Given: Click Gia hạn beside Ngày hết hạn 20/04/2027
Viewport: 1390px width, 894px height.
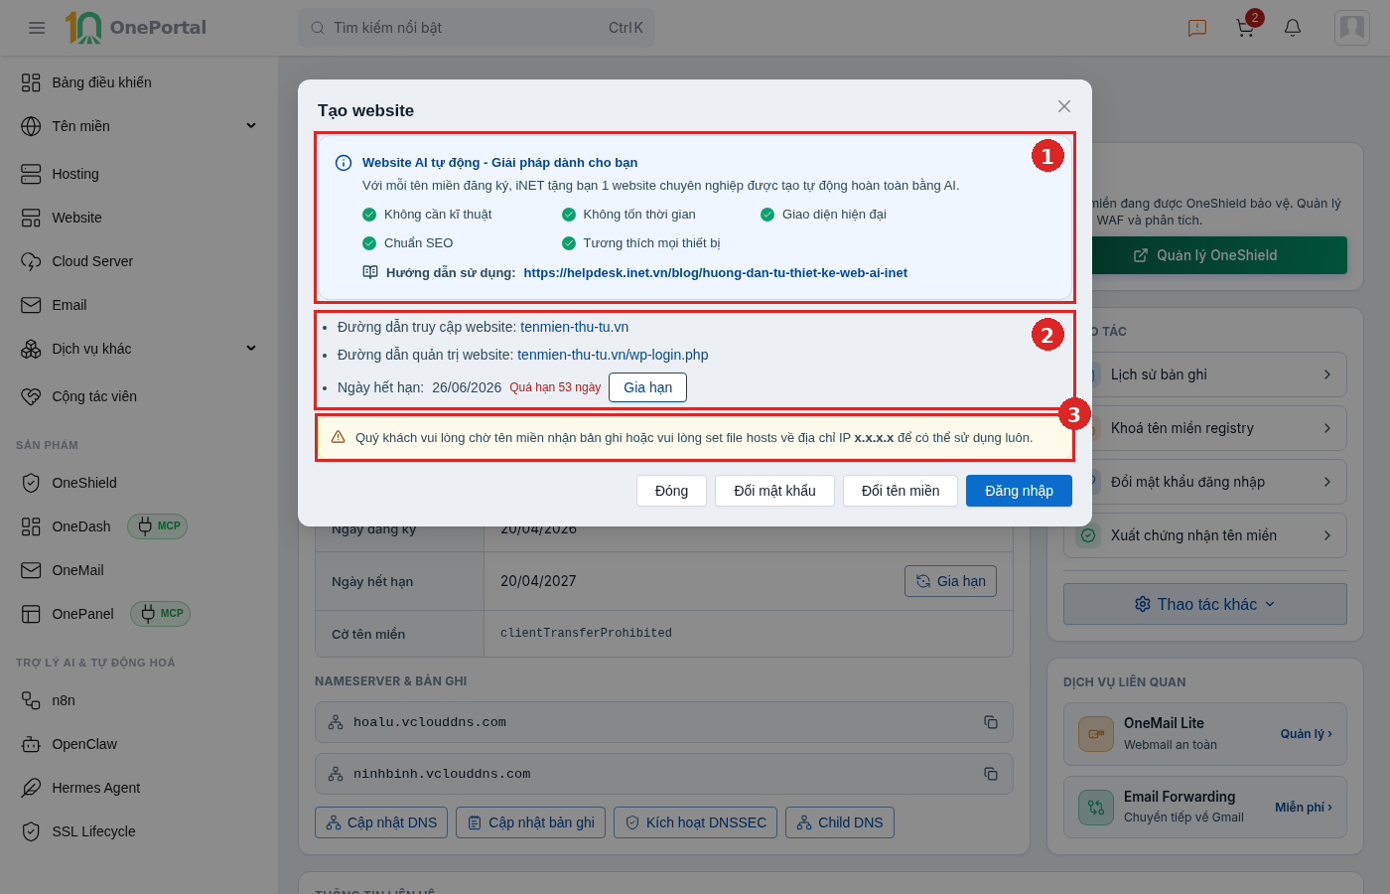Looking at the screenshot, I should coord(950,581).
